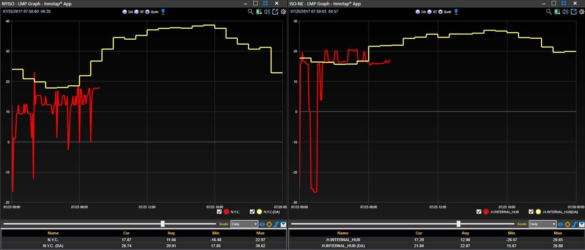Open settings gear in ISO-NE panel
The image size is (585, 250).
point(581,12)
